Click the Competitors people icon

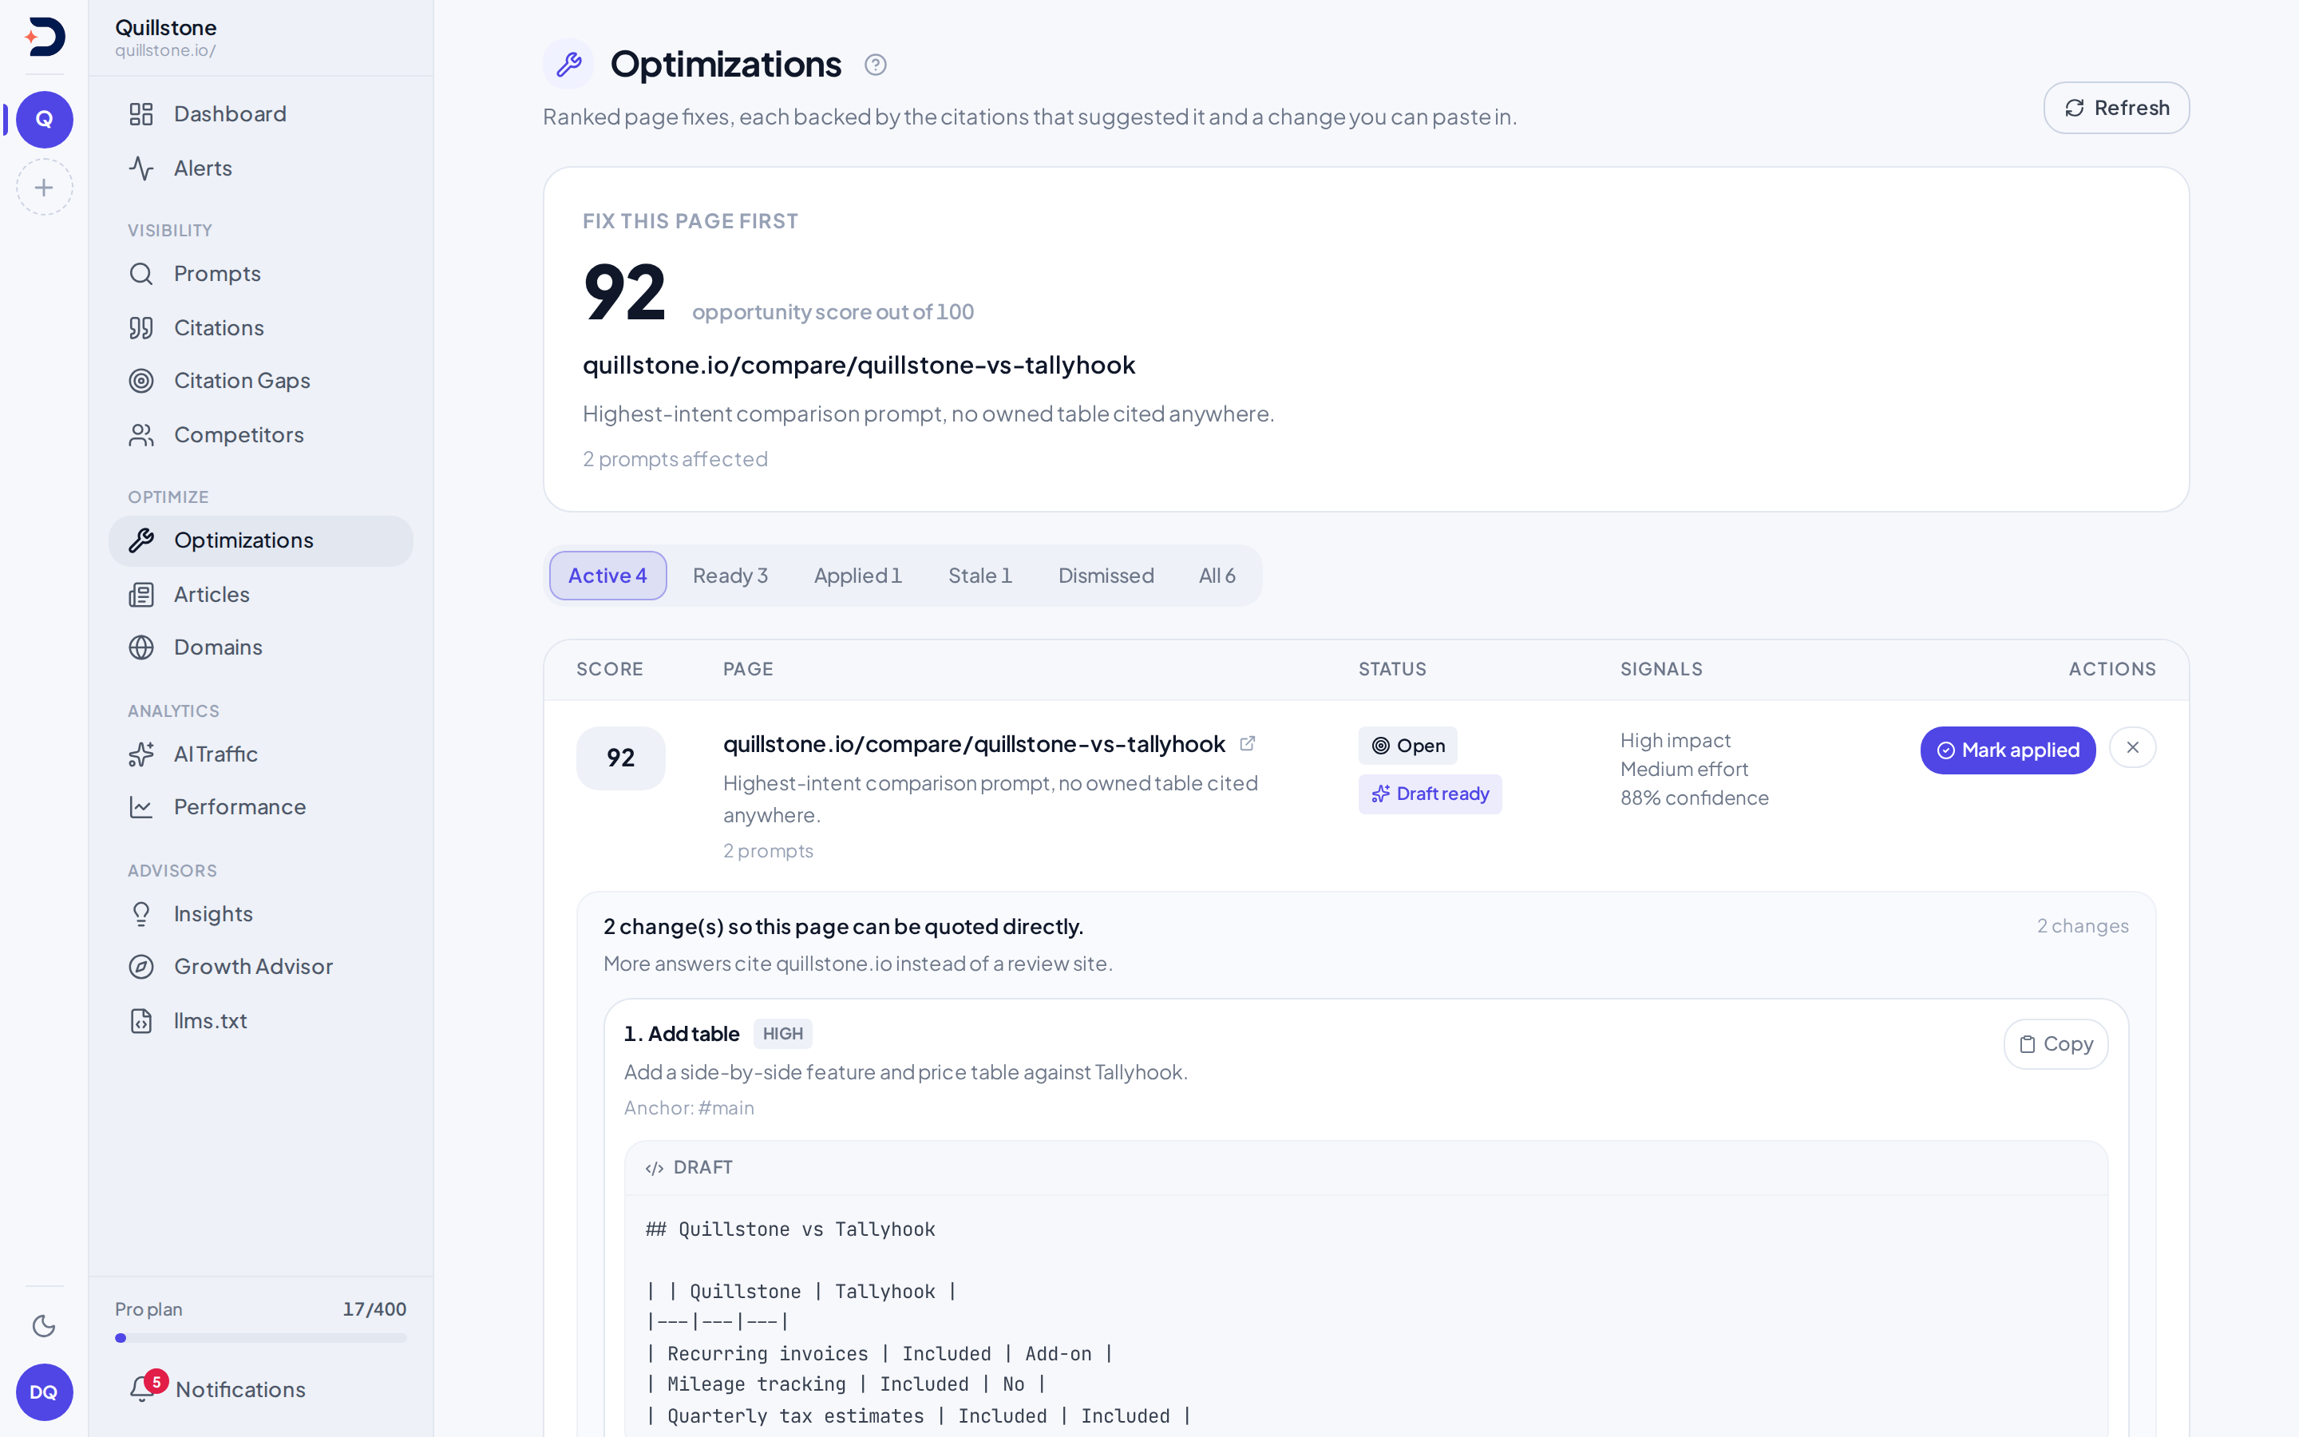pyautogui.click(x=141, y=435)
